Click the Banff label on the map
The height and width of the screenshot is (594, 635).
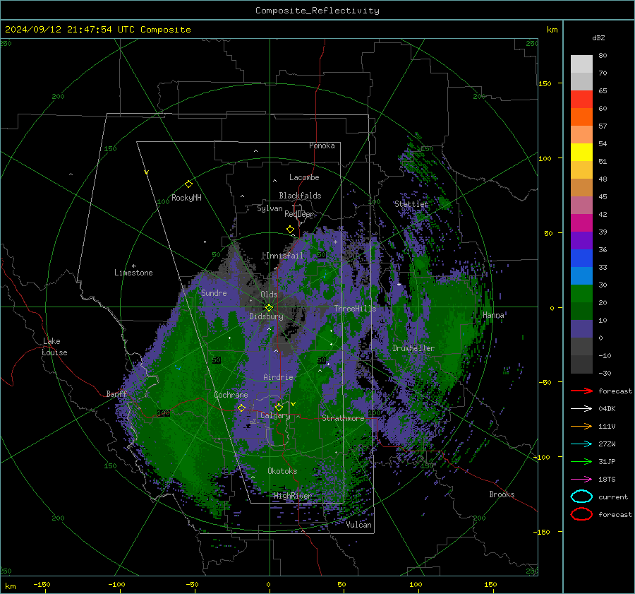(116, 394)
